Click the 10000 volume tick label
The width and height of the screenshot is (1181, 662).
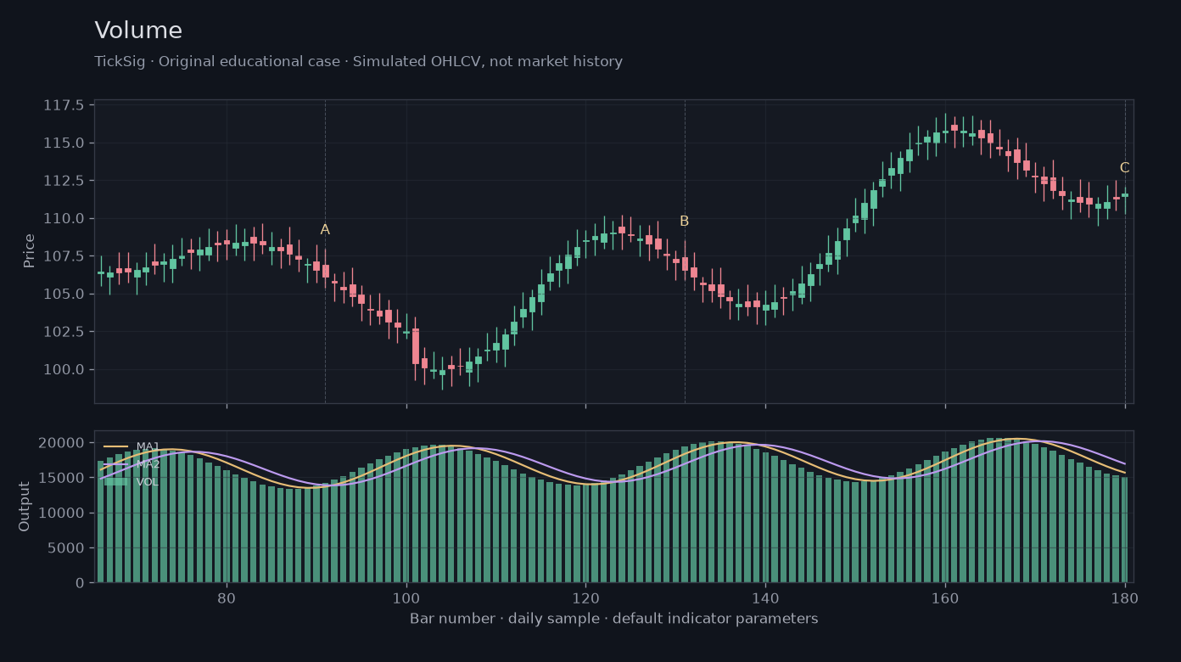pos(62,513)
